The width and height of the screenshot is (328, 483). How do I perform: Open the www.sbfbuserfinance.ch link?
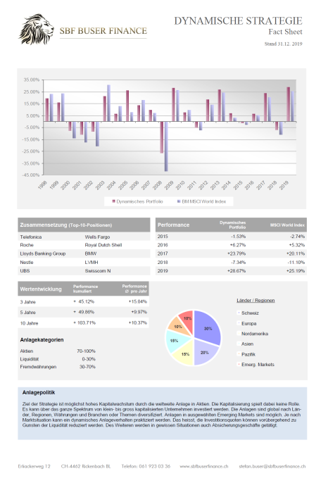pos(204,466)
